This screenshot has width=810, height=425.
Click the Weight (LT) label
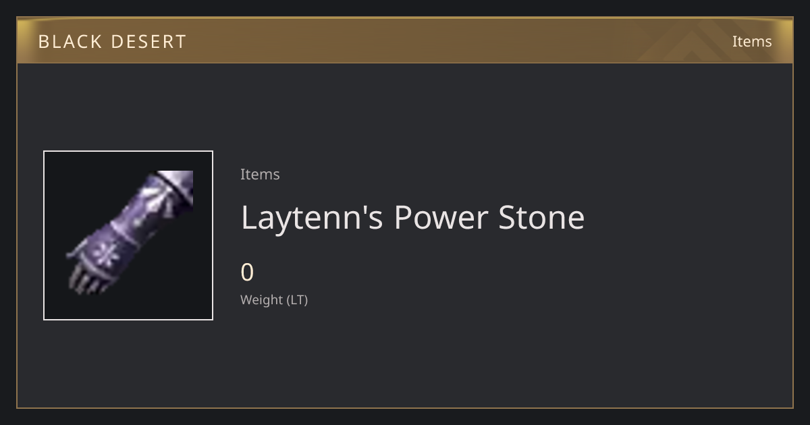[x=274, y=300]
